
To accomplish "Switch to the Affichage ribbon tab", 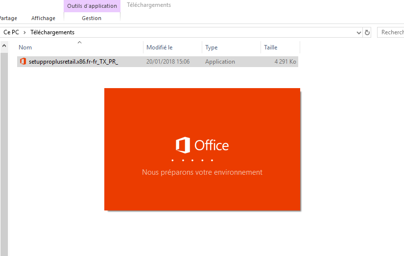I will coord(43,18).
